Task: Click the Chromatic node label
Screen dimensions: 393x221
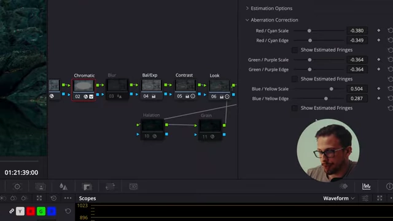Action: click(x=84, y=76)
